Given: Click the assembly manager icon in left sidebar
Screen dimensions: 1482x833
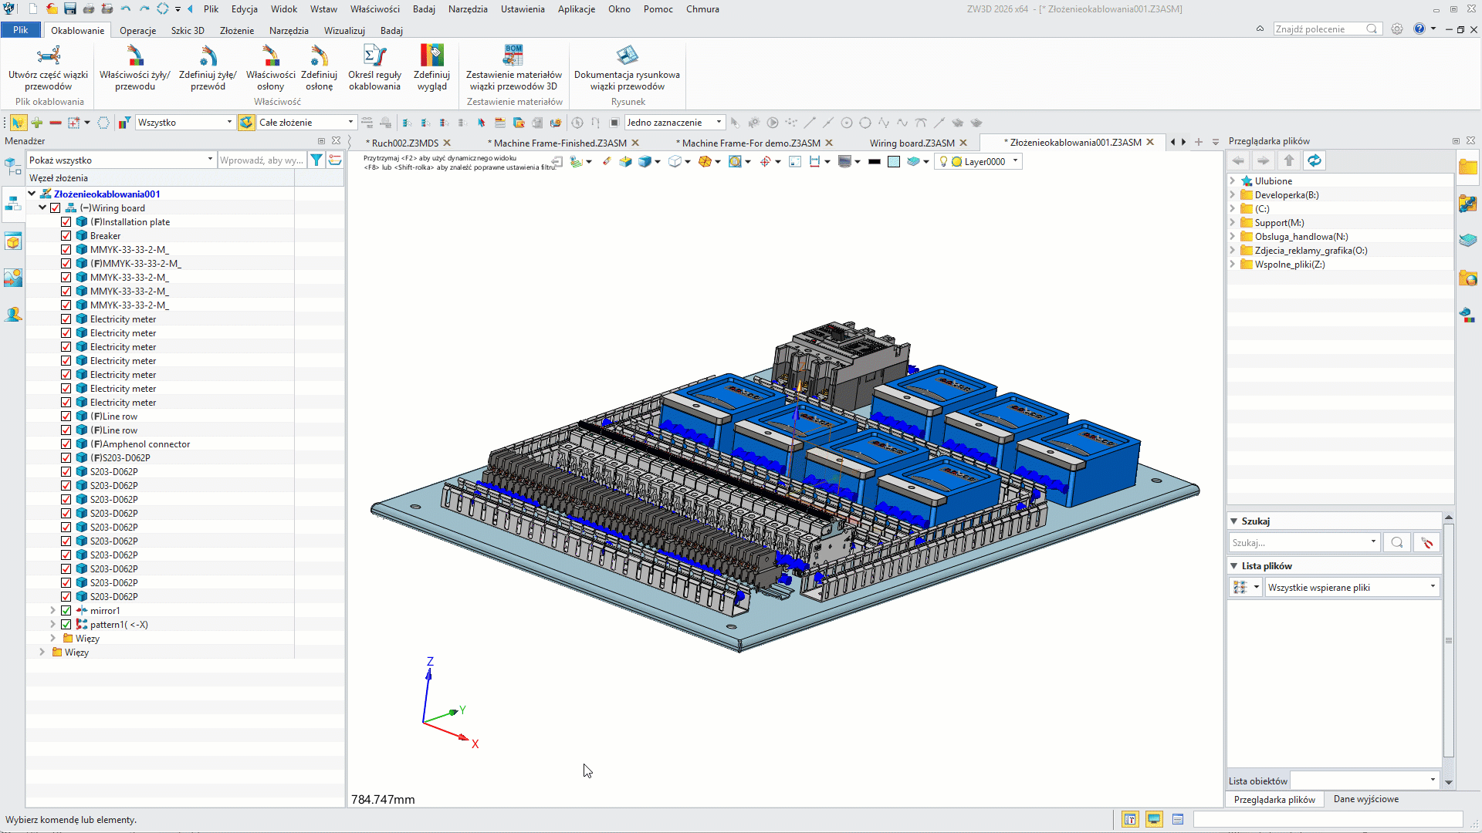Looking at the screenshot, I should (13, 204).
